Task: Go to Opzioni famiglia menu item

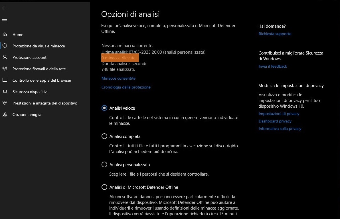Action: [27, 114]
